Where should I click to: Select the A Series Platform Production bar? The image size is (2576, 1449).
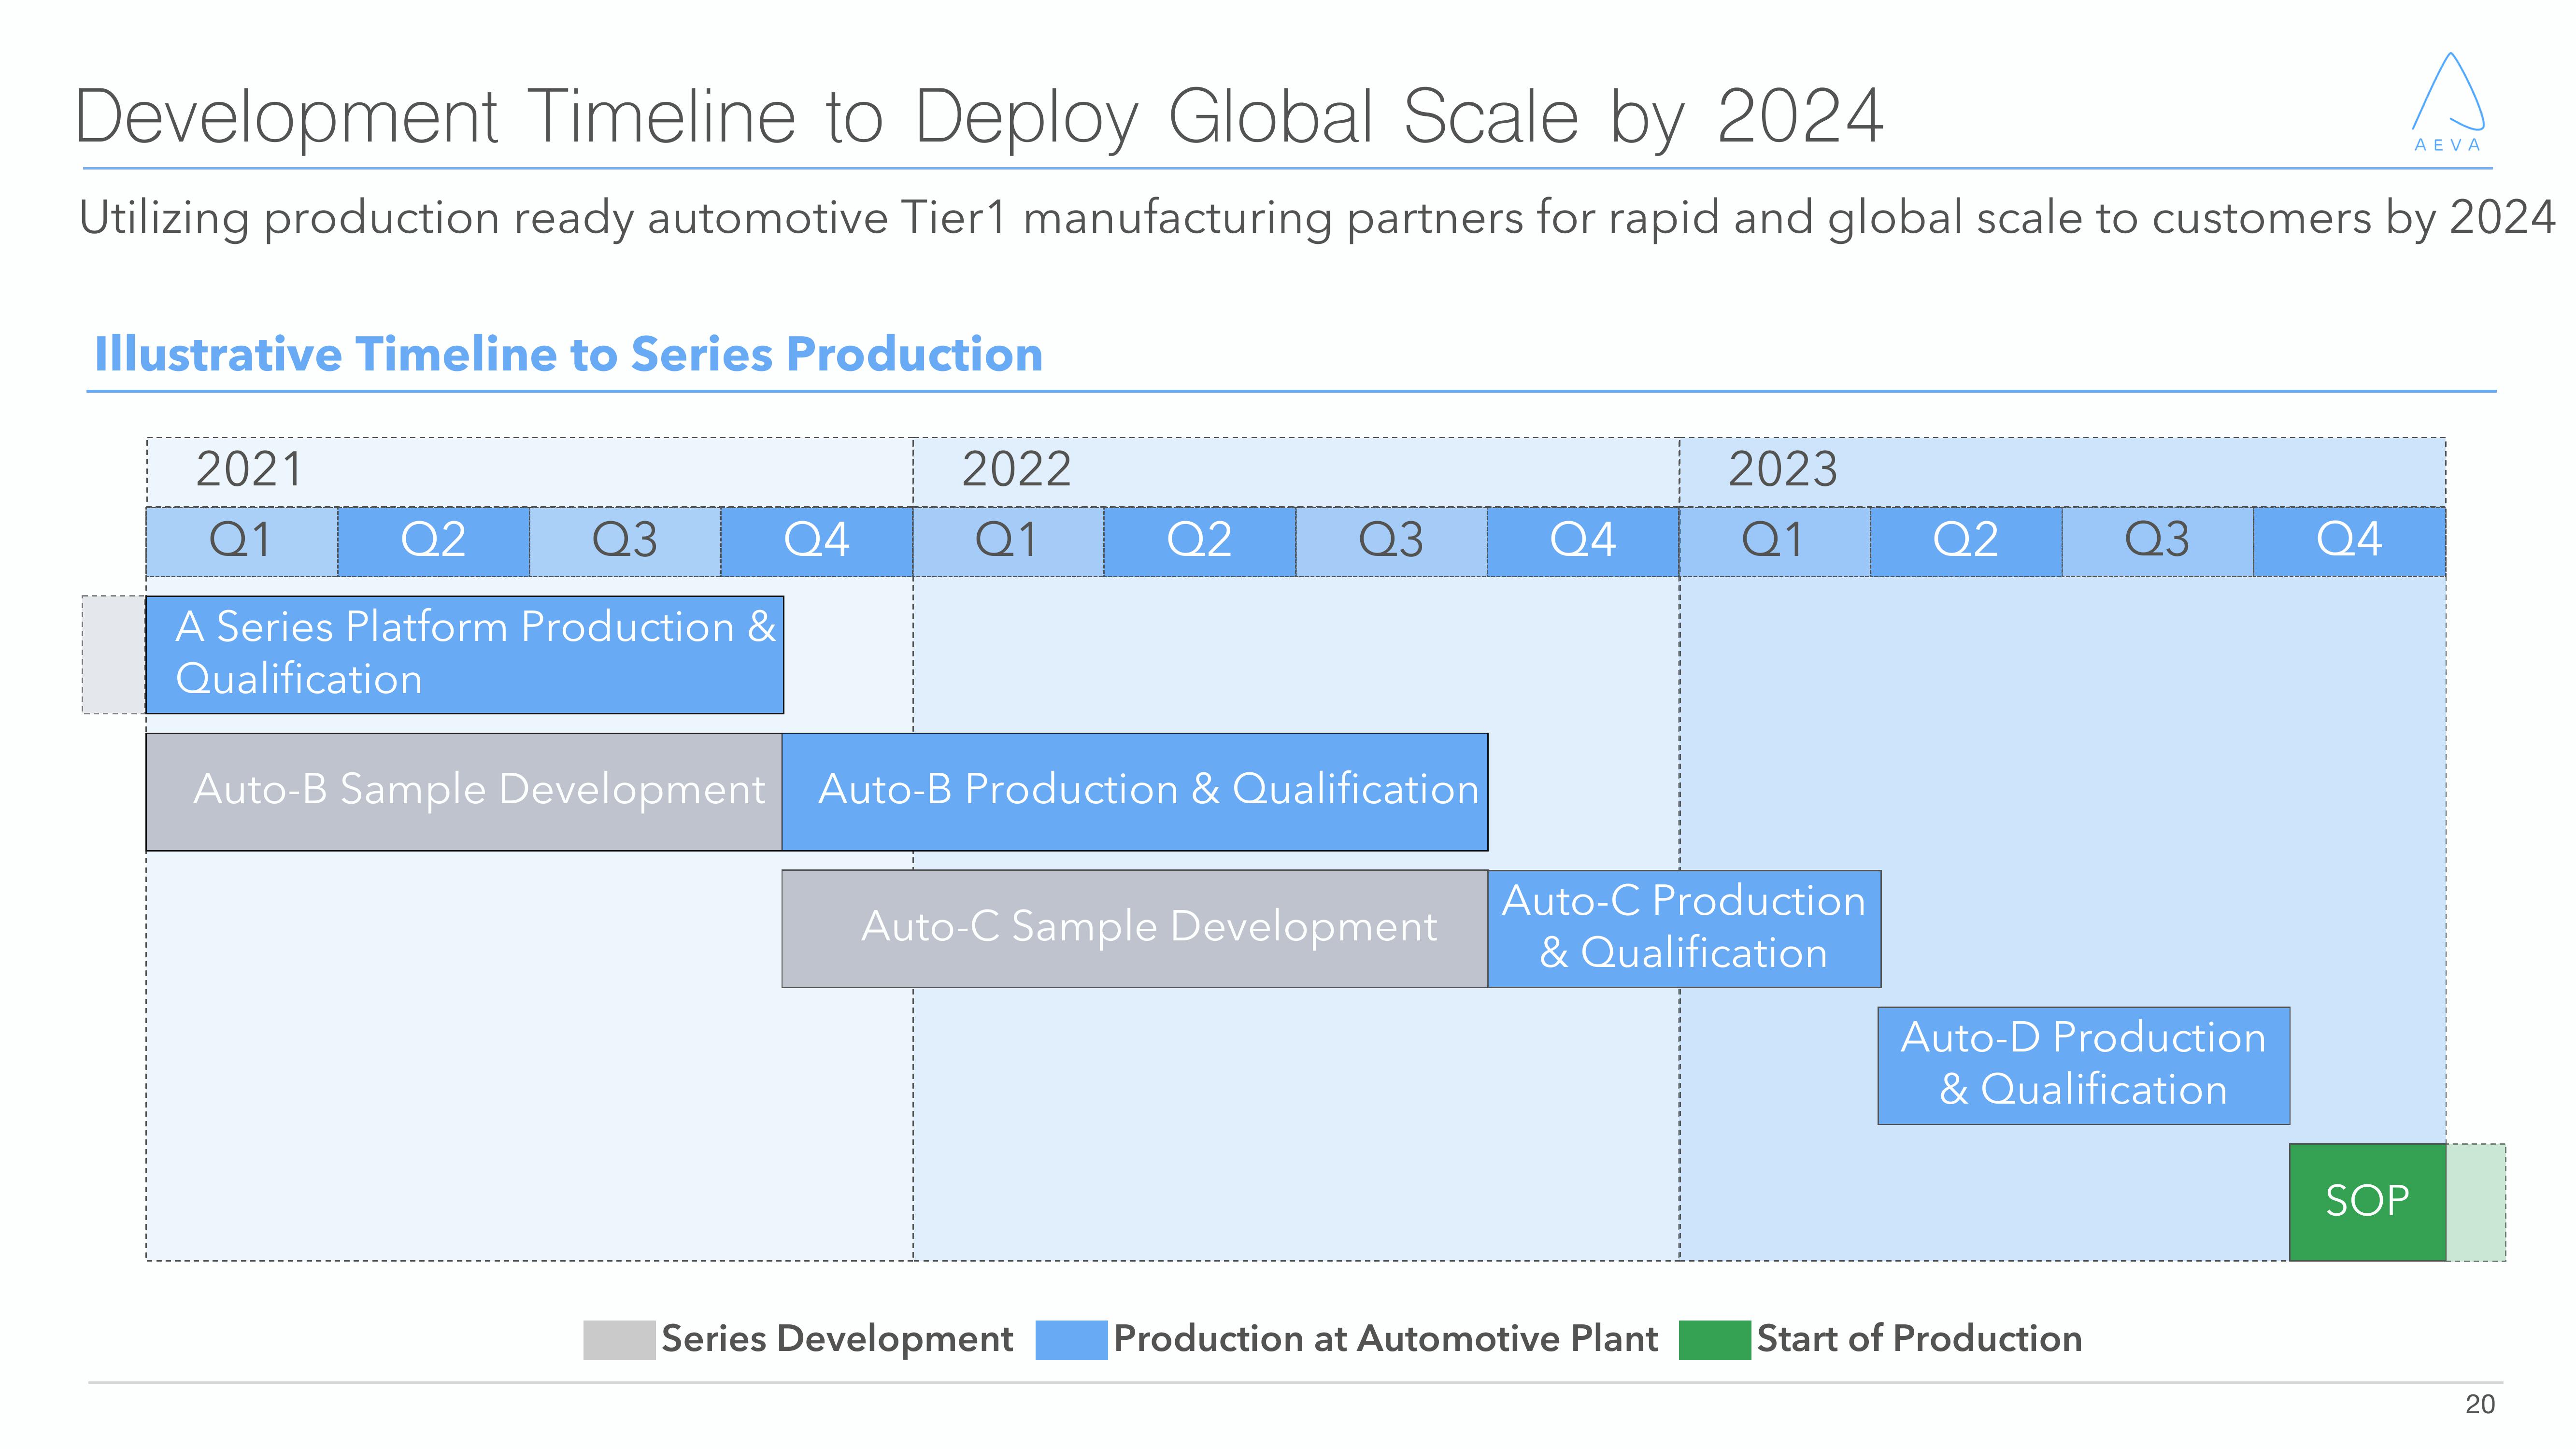[x=465, y=655]
